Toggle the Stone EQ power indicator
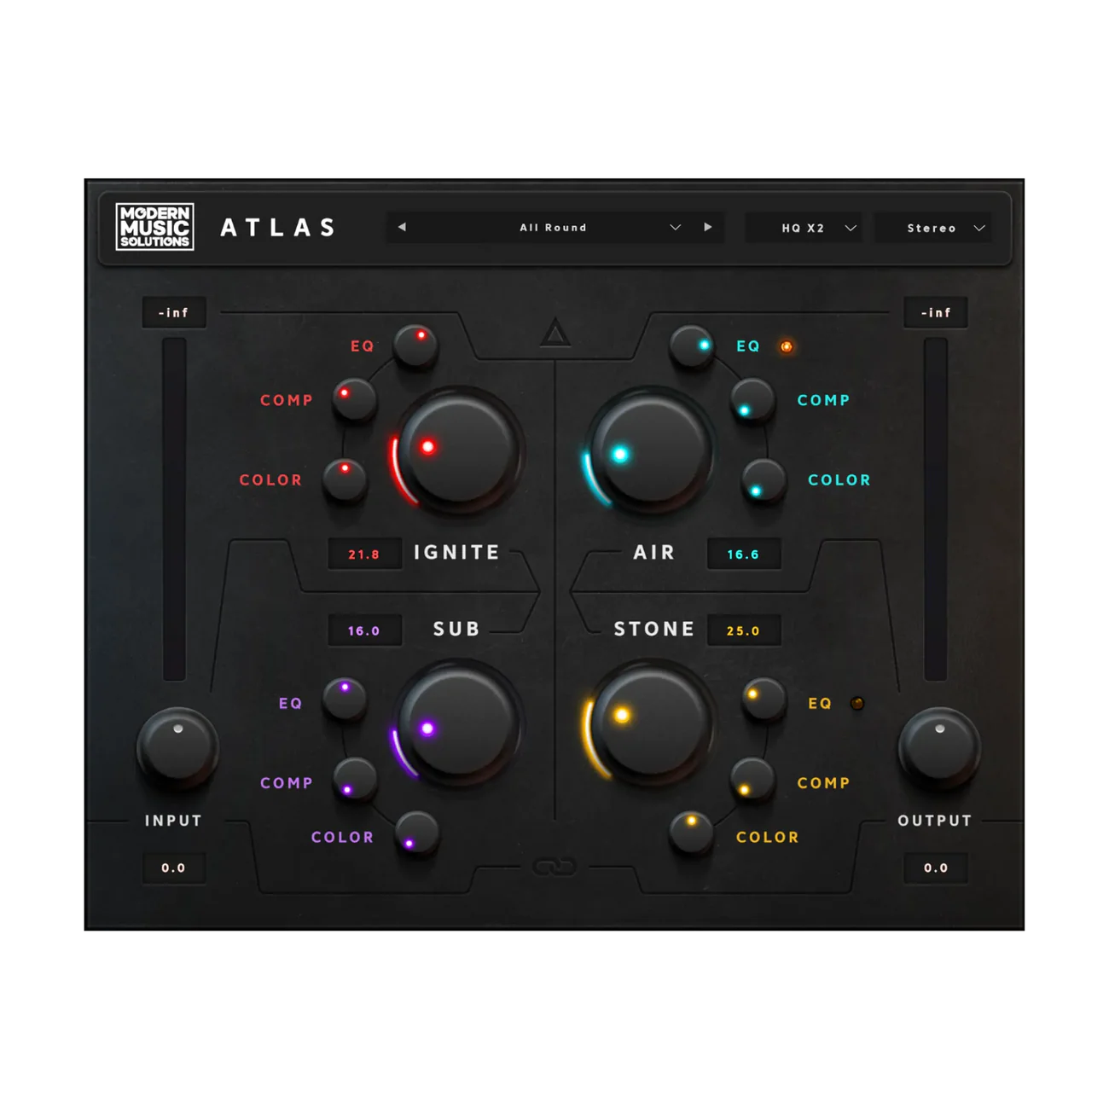Viewport: 1109px width, 1109px height. (x=857, y=704)
